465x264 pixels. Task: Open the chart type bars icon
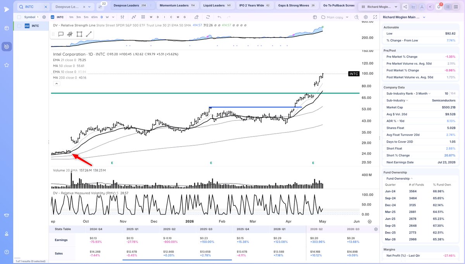pos(122,17)
